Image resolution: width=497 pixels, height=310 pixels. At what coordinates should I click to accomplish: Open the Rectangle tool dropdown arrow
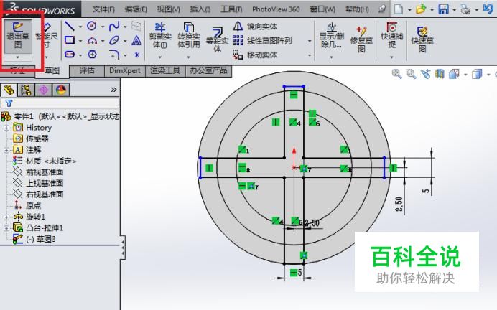pyautogui.click(x=80, y=41)
